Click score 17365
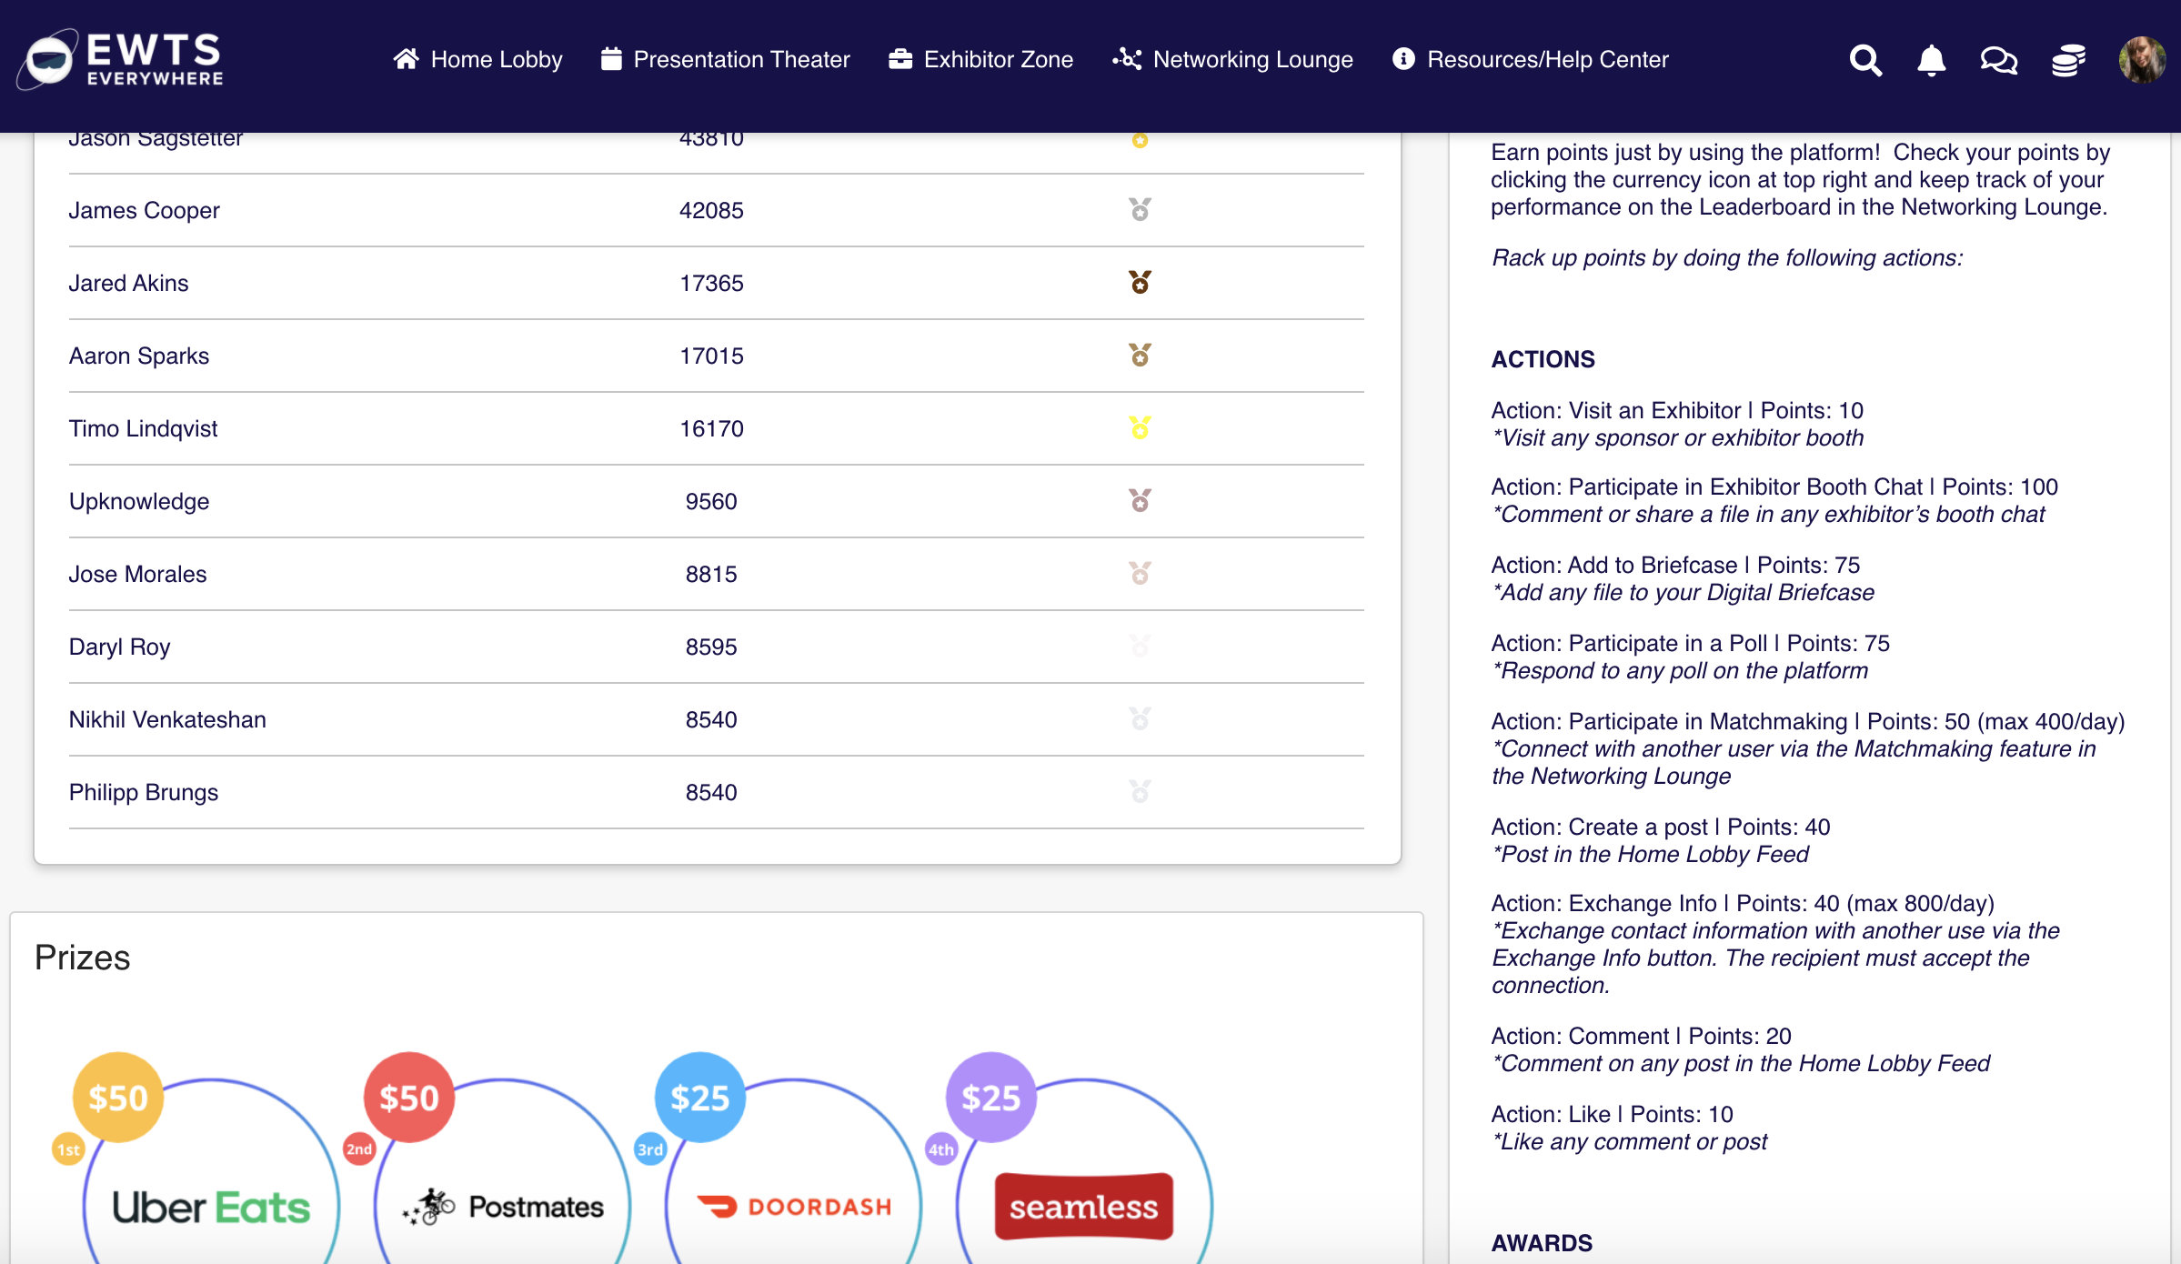2181x1264 pixels. point(711,283)
